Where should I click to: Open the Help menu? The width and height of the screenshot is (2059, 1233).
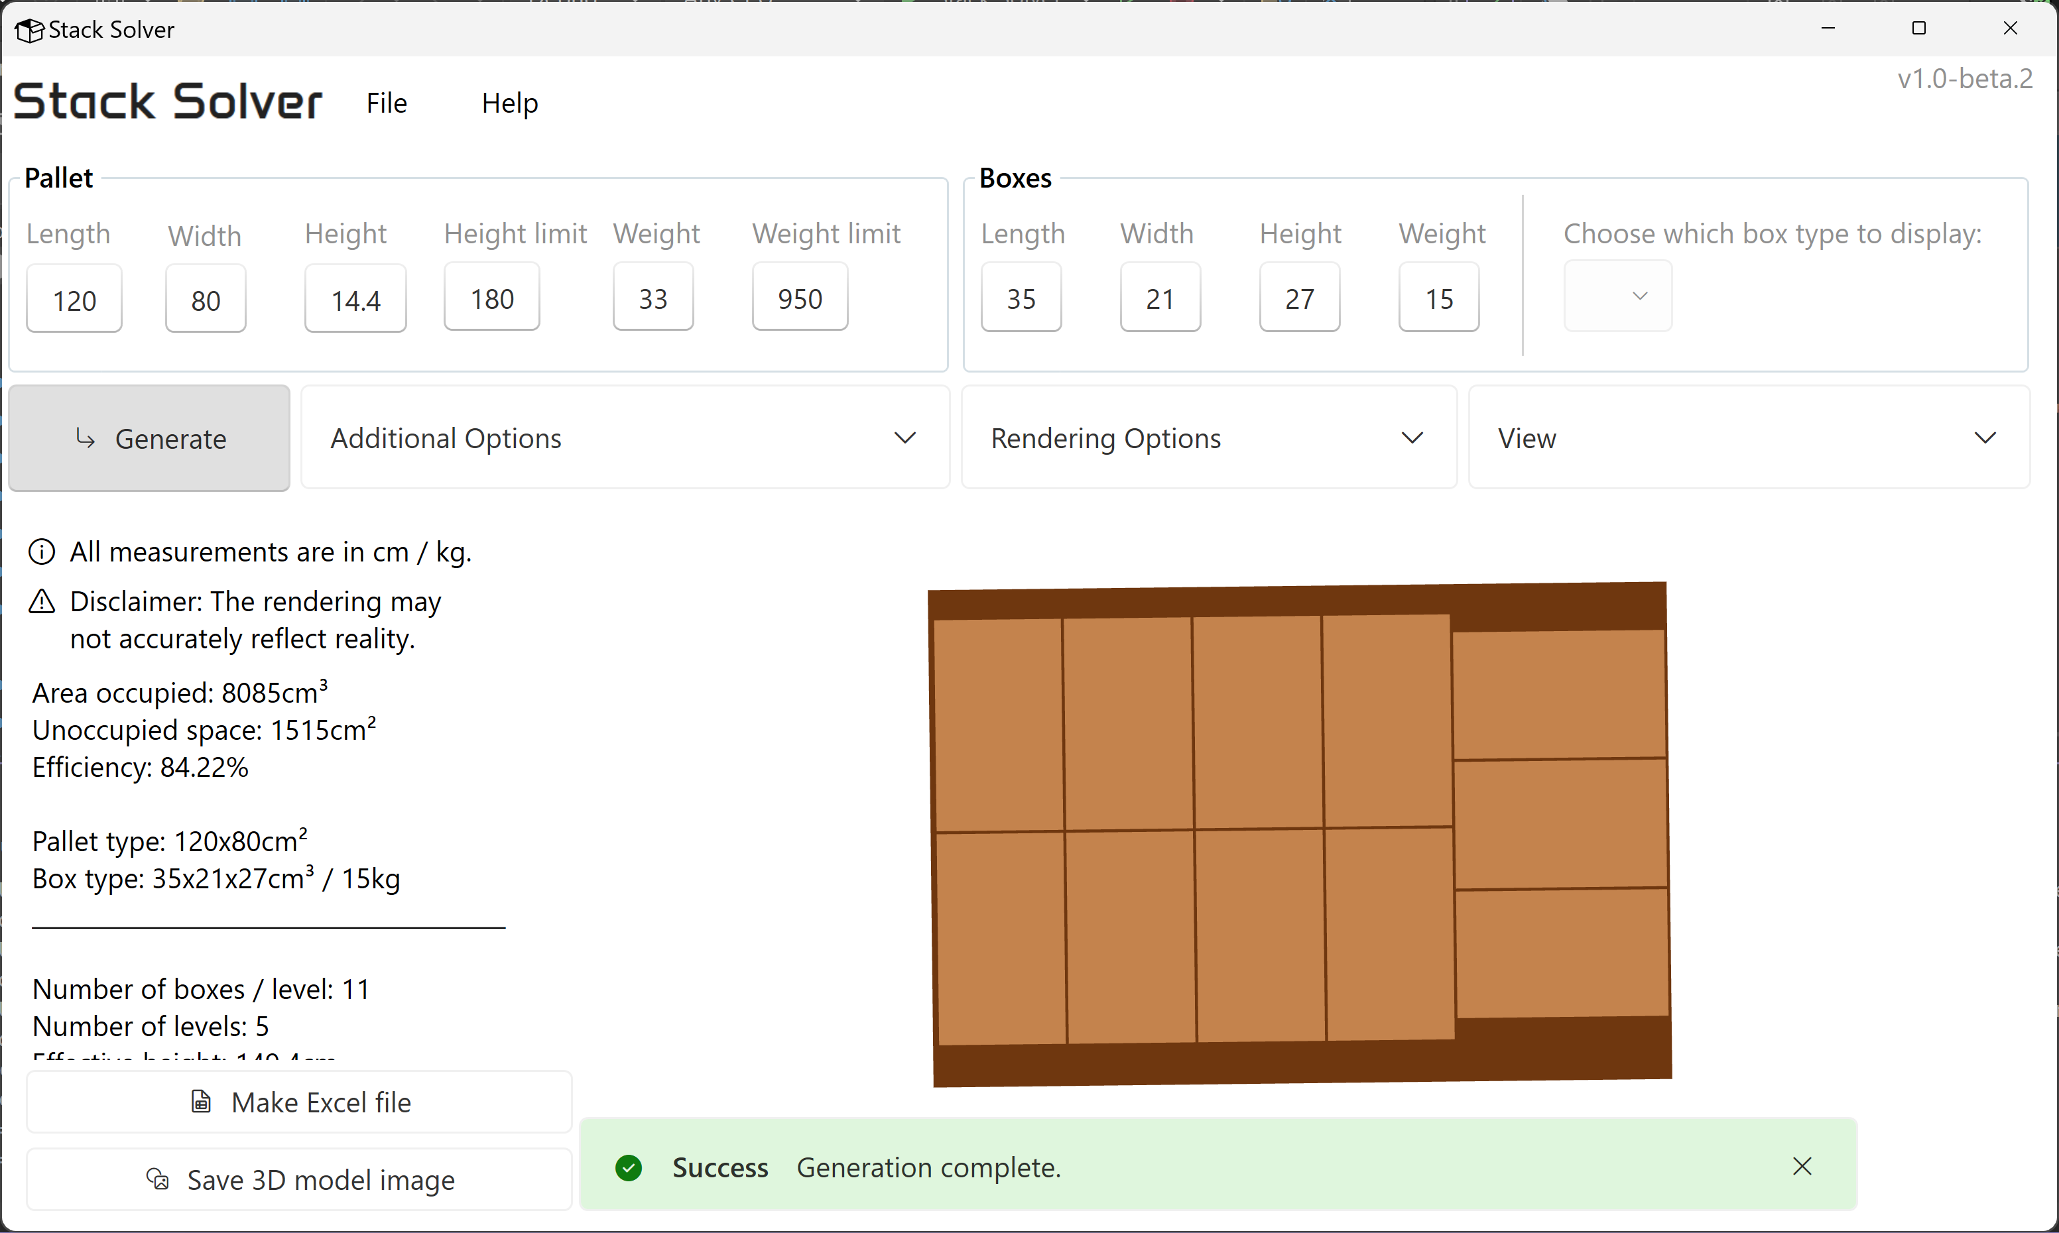[509, 103]
